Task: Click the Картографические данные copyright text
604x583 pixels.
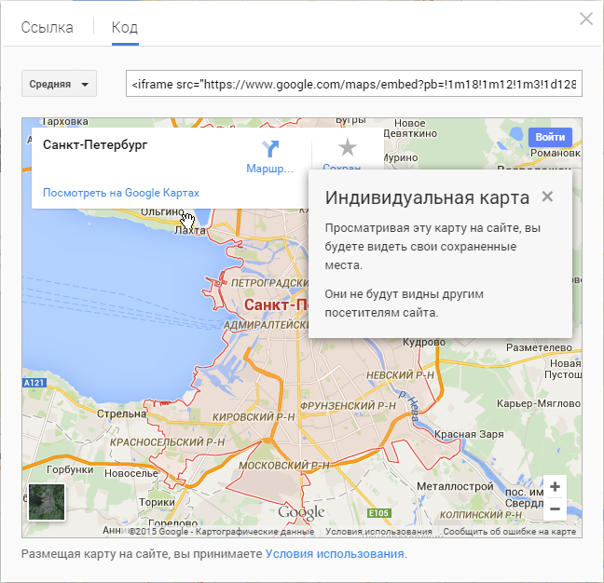Action: point(254,532)
